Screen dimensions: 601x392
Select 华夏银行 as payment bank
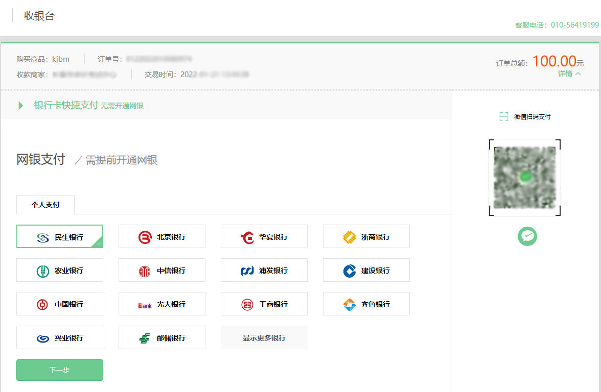[264, 236]
